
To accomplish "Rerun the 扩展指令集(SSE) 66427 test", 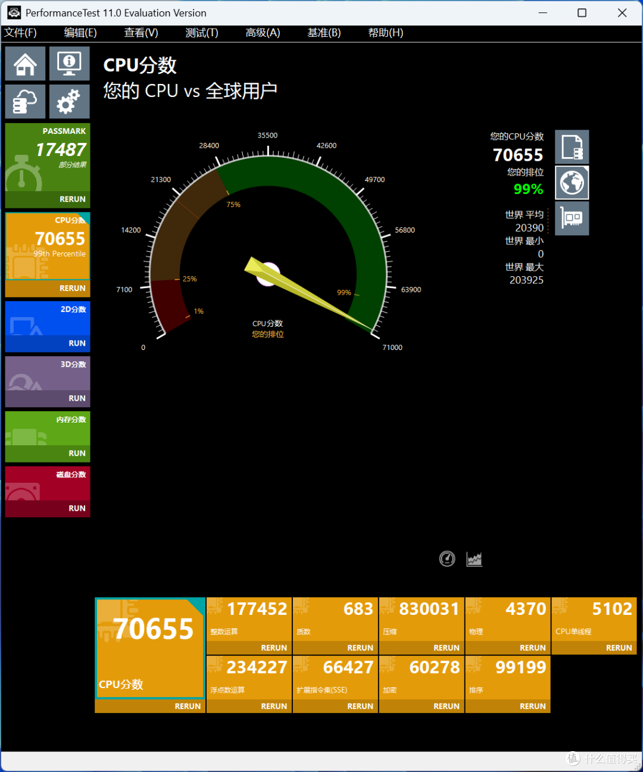I will 336,707.
